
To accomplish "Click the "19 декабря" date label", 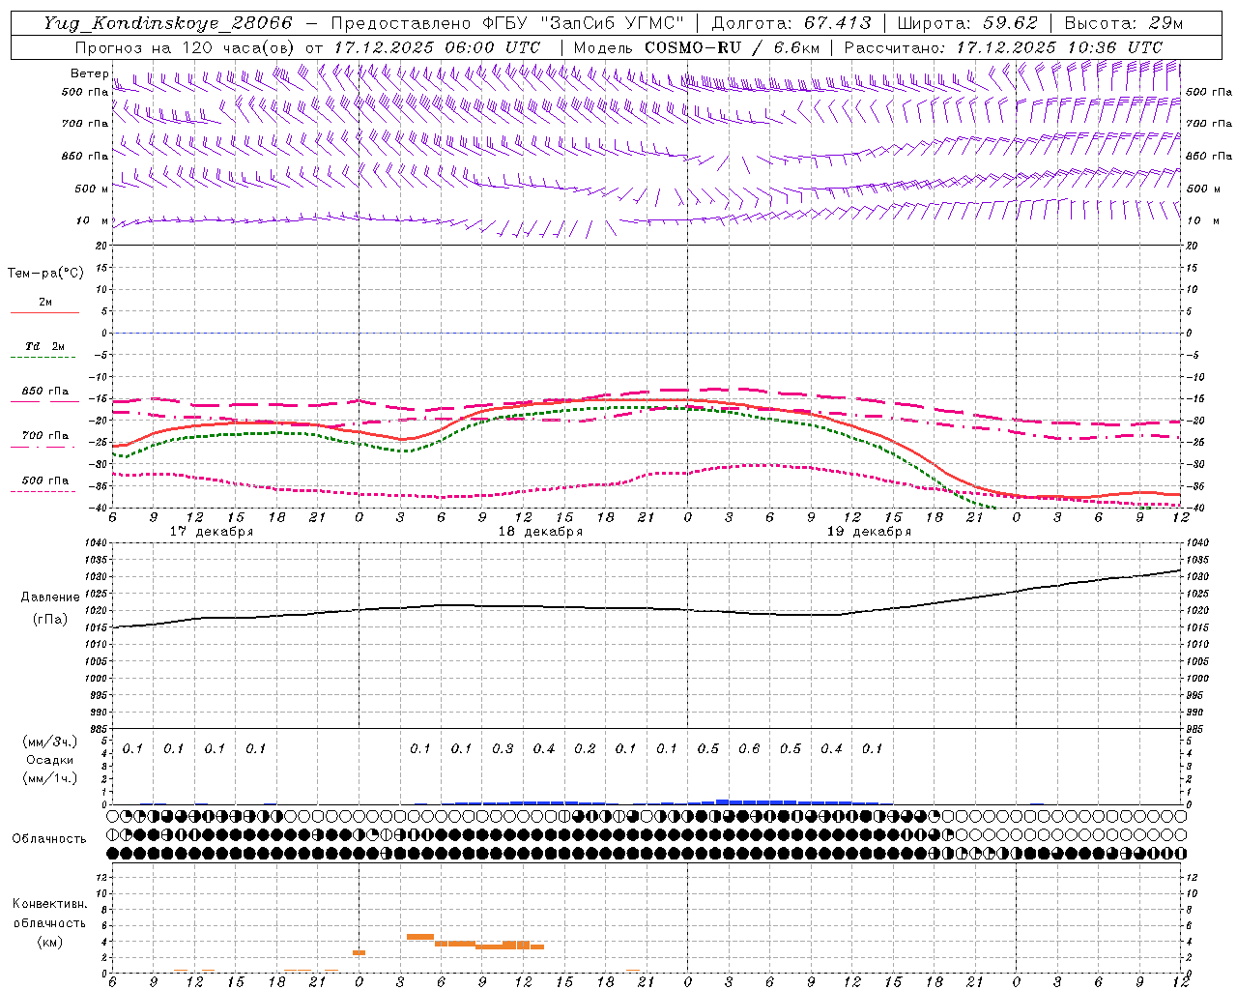I will tap(869, 532).
